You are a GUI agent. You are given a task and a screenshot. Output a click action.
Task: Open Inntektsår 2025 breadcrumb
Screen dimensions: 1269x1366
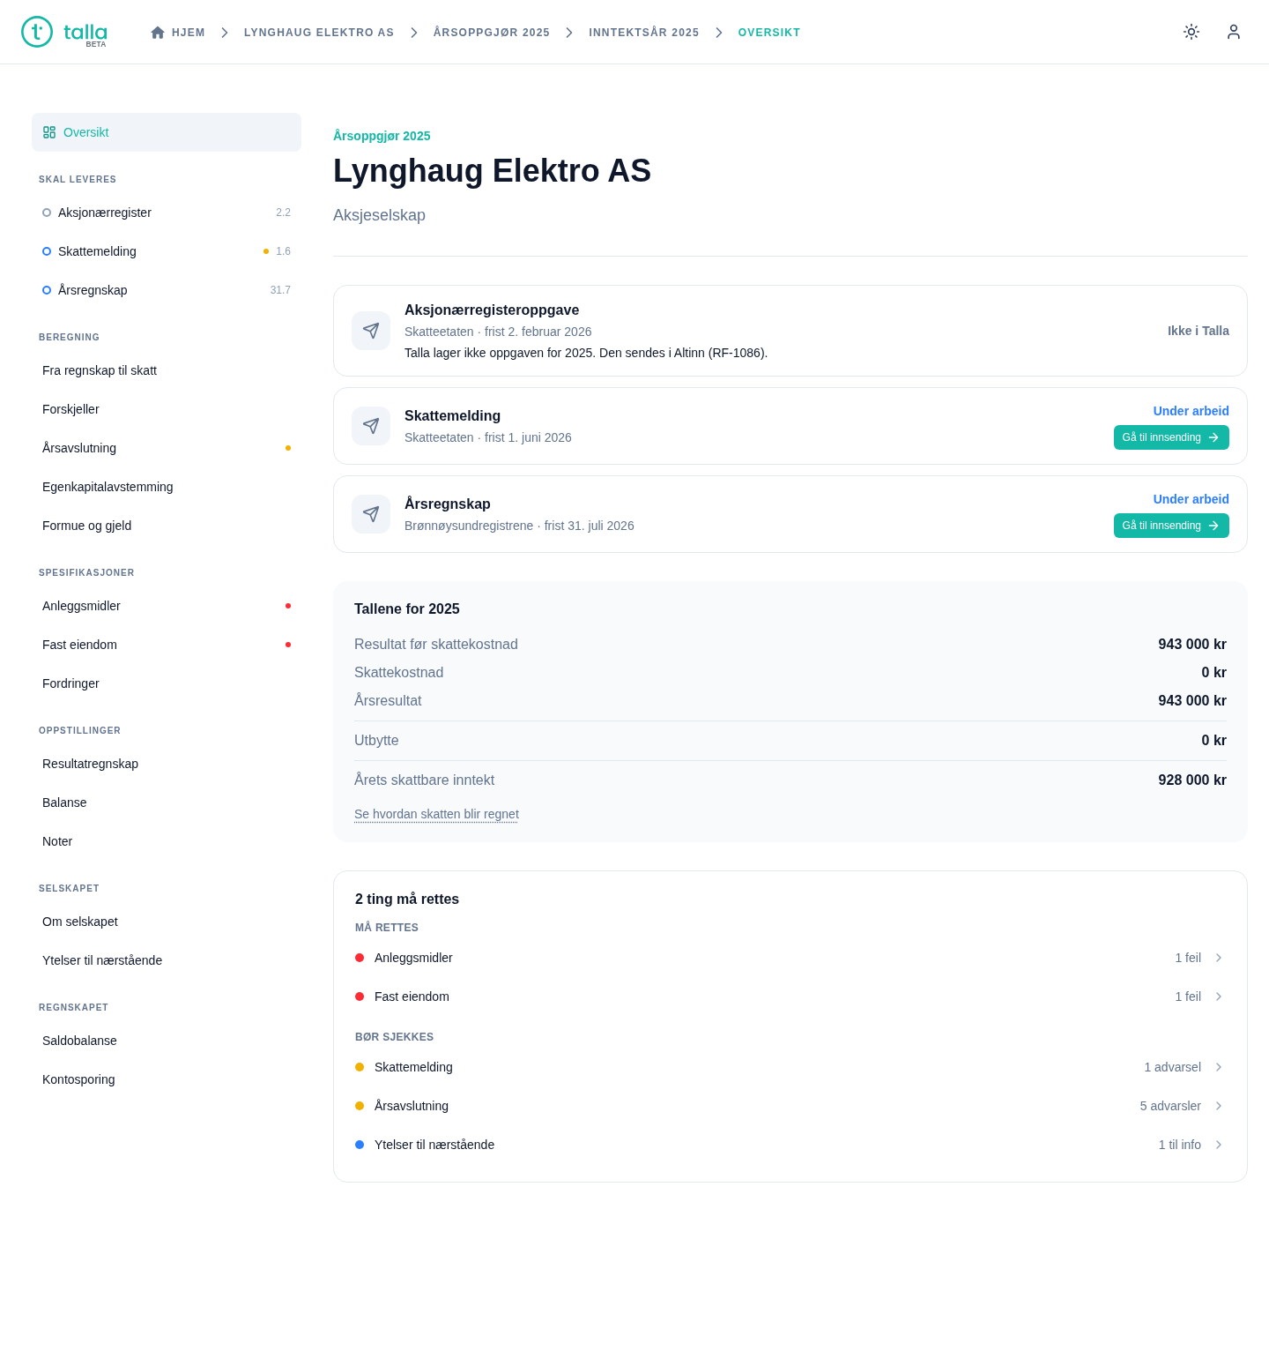click(644, 33)
